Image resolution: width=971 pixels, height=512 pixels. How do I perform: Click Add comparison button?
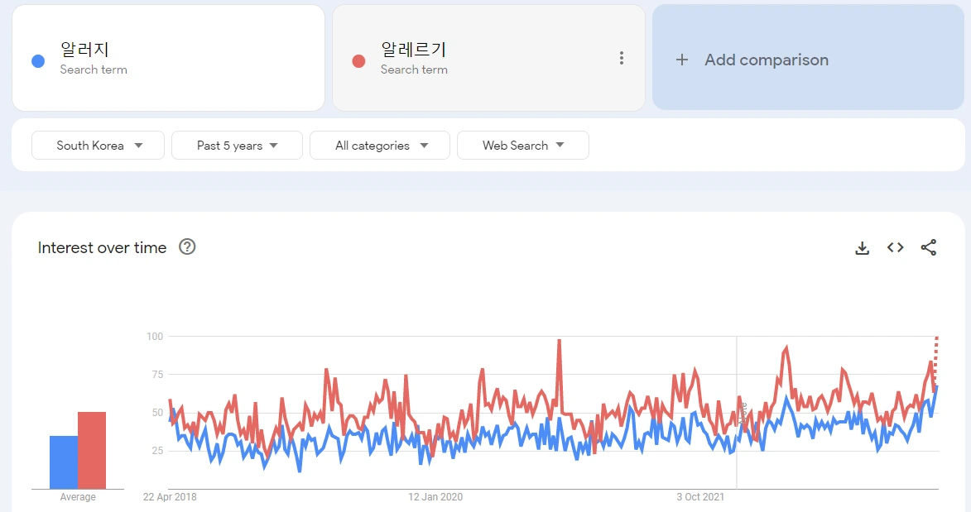pyautogui.click(x=766, y=60)
